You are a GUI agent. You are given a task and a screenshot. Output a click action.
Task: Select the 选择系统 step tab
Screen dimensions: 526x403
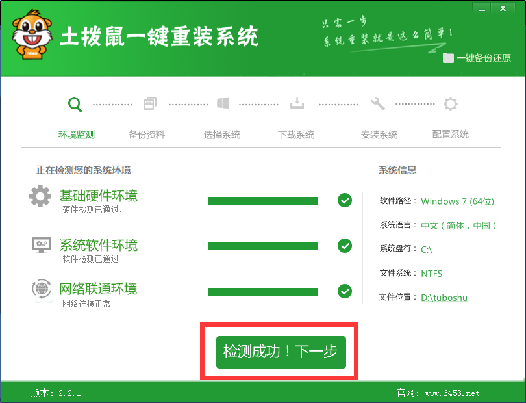pos(222,135)
